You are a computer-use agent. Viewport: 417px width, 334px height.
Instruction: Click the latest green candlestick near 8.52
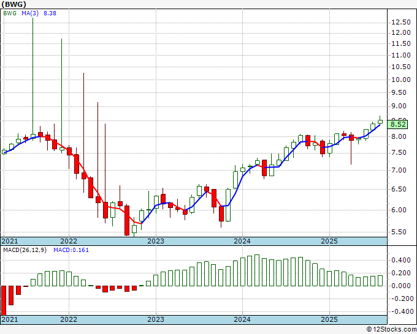click(x=380, y=122)
